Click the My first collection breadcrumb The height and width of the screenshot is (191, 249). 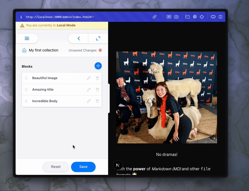[x=43, y=50]
